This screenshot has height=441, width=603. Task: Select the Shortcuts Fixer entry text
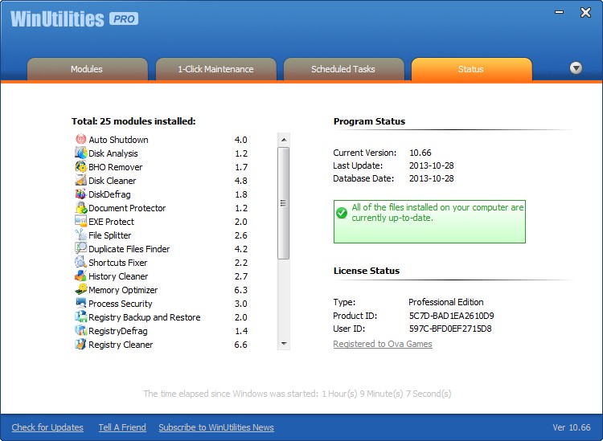[x=117, y=263]
